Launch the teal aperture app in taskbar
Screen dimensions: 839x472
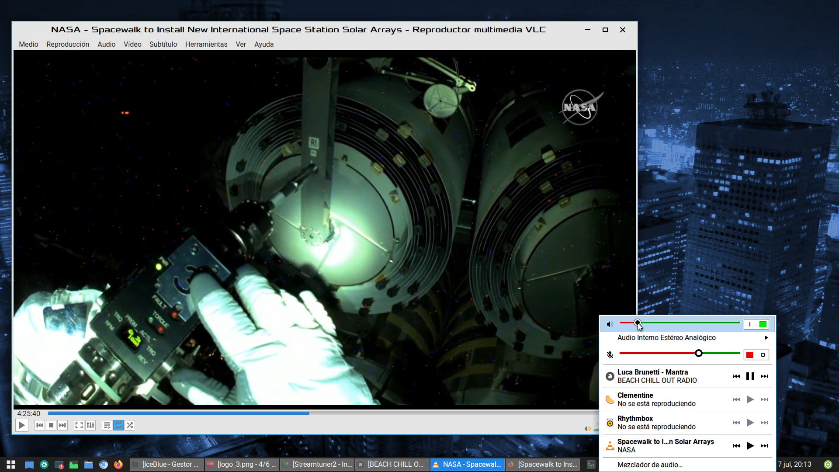(44, 465)
